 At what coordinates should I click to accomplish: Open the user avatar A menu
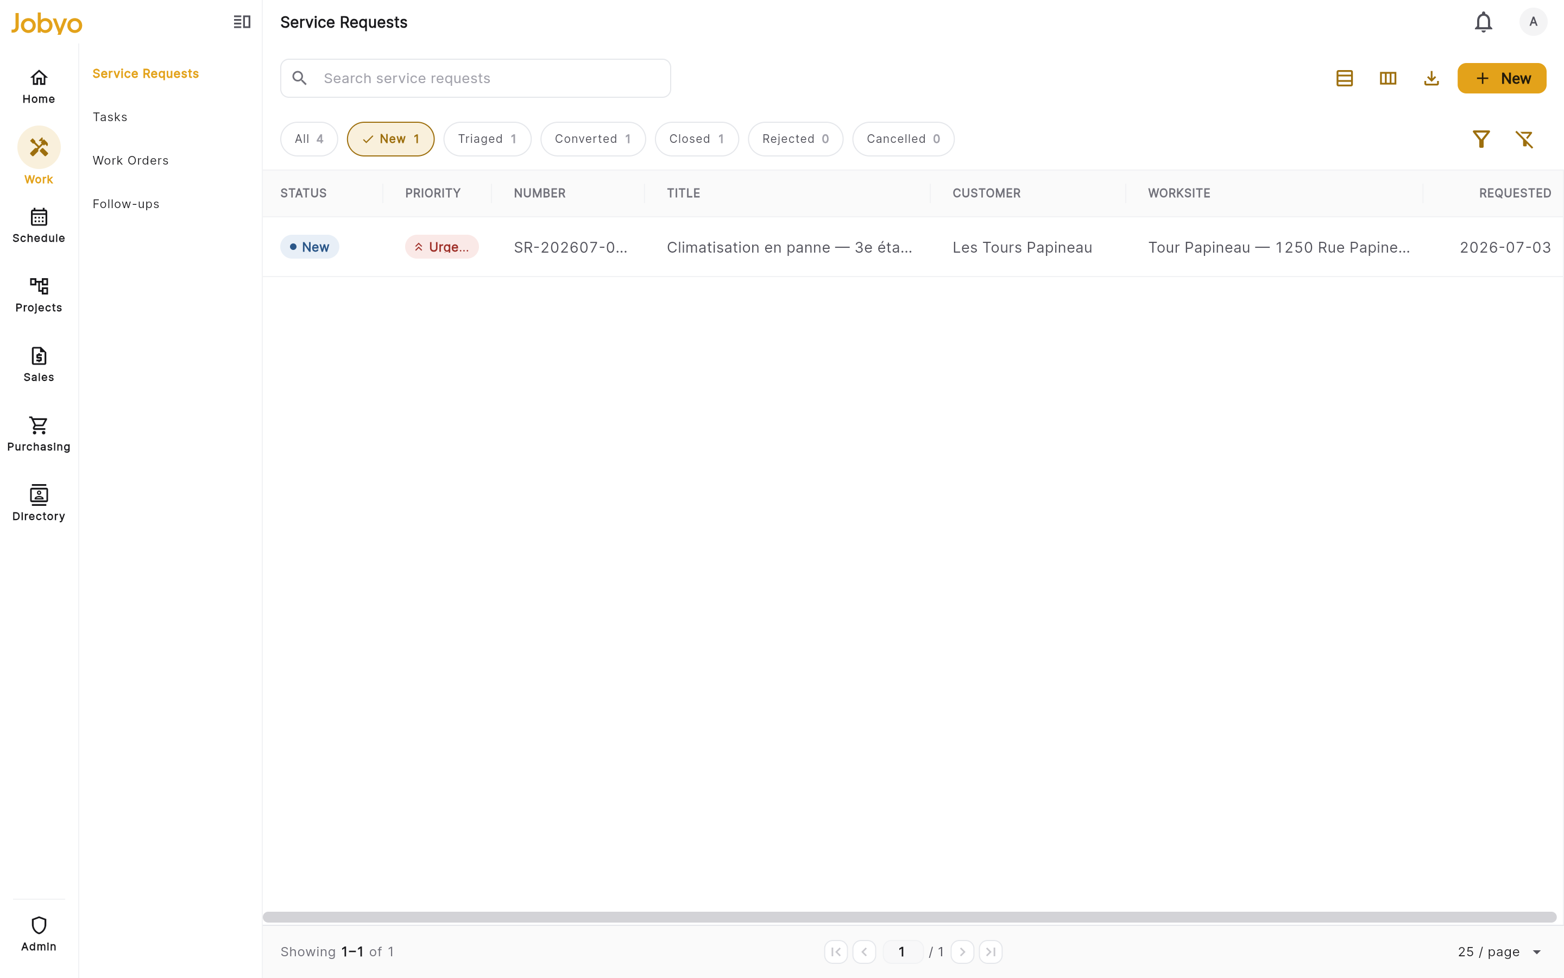click(1533, 22)
